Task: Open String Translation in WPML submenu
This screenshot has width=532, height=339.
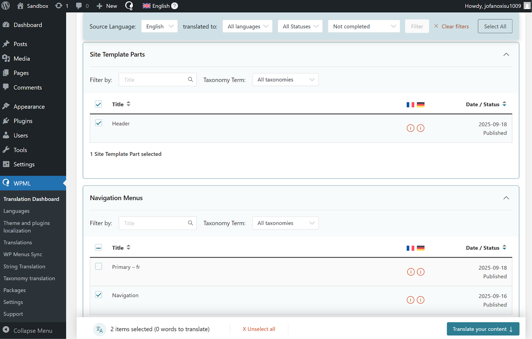Action: (24, 267)
